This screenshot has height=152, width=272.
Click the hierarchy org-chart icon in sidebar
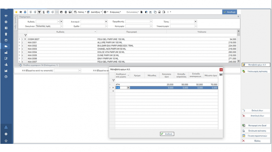6,127
